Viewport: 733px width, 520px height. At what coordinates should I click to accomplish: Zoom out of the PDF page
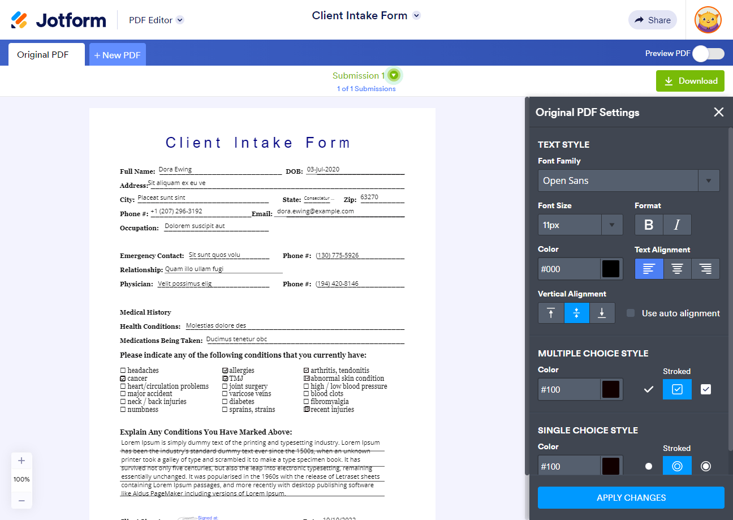click(21, 500)
